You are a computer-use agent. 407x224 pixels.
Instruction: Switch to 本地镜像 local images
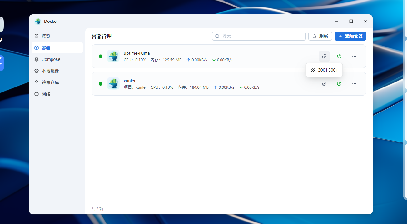click(57, 71)
